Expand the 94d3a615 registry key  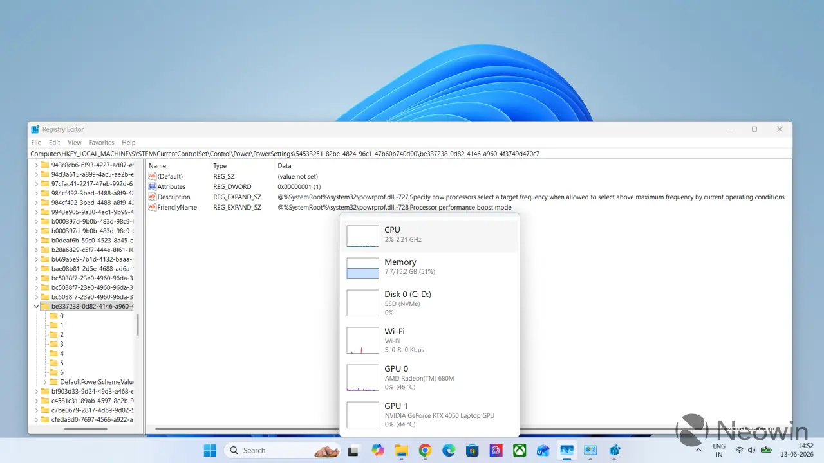point(37,174)
